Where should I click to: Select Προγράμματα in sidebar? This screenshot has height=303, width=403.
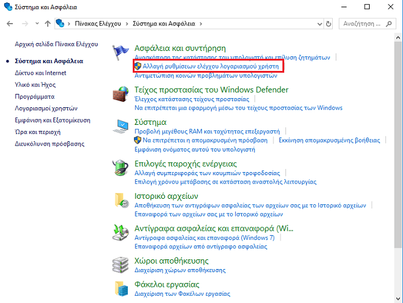point(35,96)
